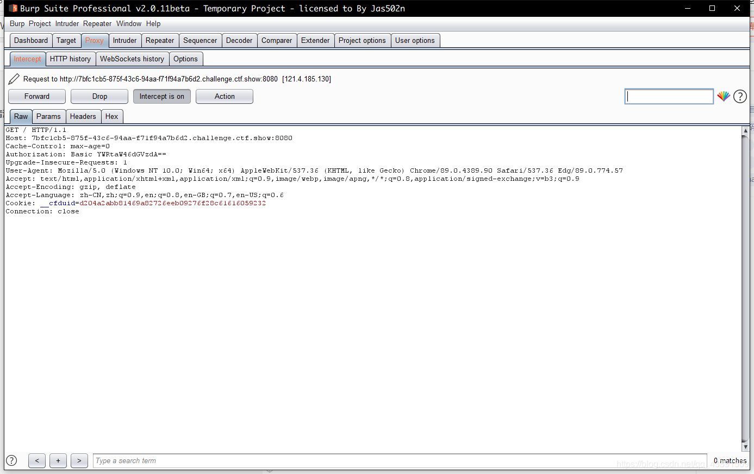Click the __cfduid cookie value
754x474 pixels.
pyautogui.click(x=173, y=203)
